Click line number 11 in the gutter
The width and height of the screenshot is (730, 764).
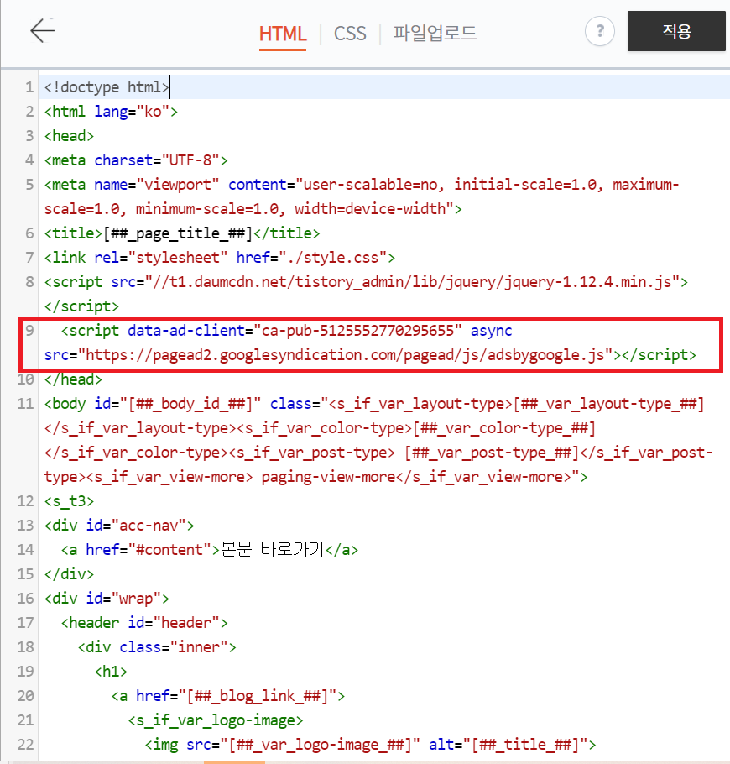tap(25, 404)
